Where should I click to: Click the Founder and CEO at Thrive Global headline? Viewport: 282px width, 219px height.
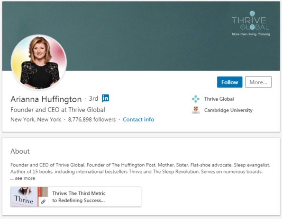tap(58, 110)
